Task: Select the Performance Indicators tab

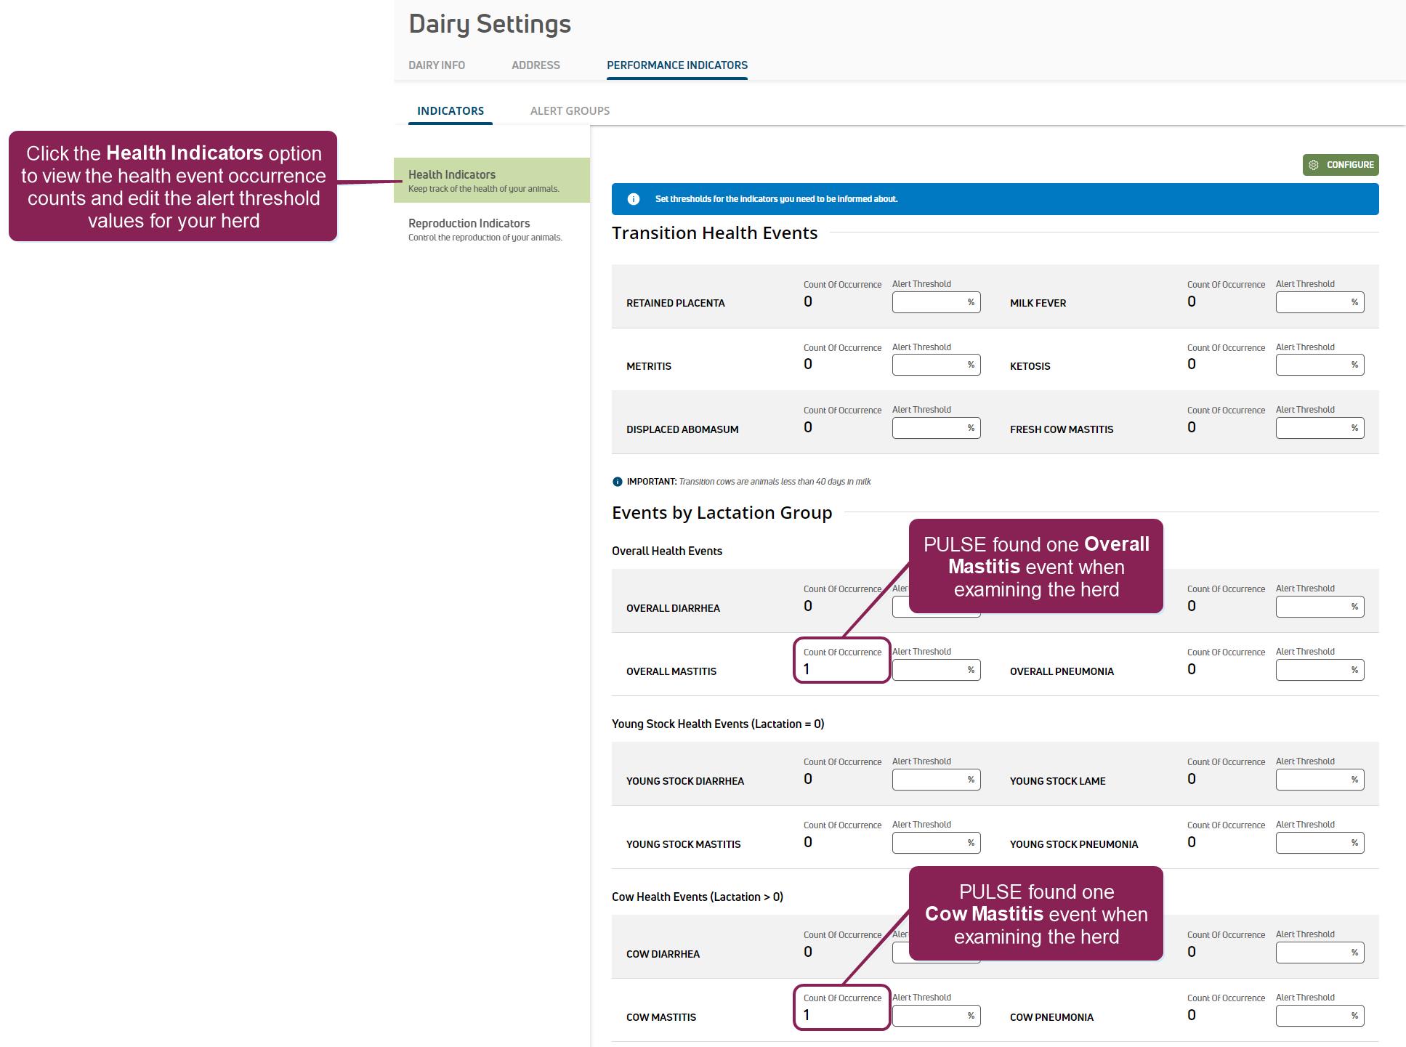Action: pos(676,65)
